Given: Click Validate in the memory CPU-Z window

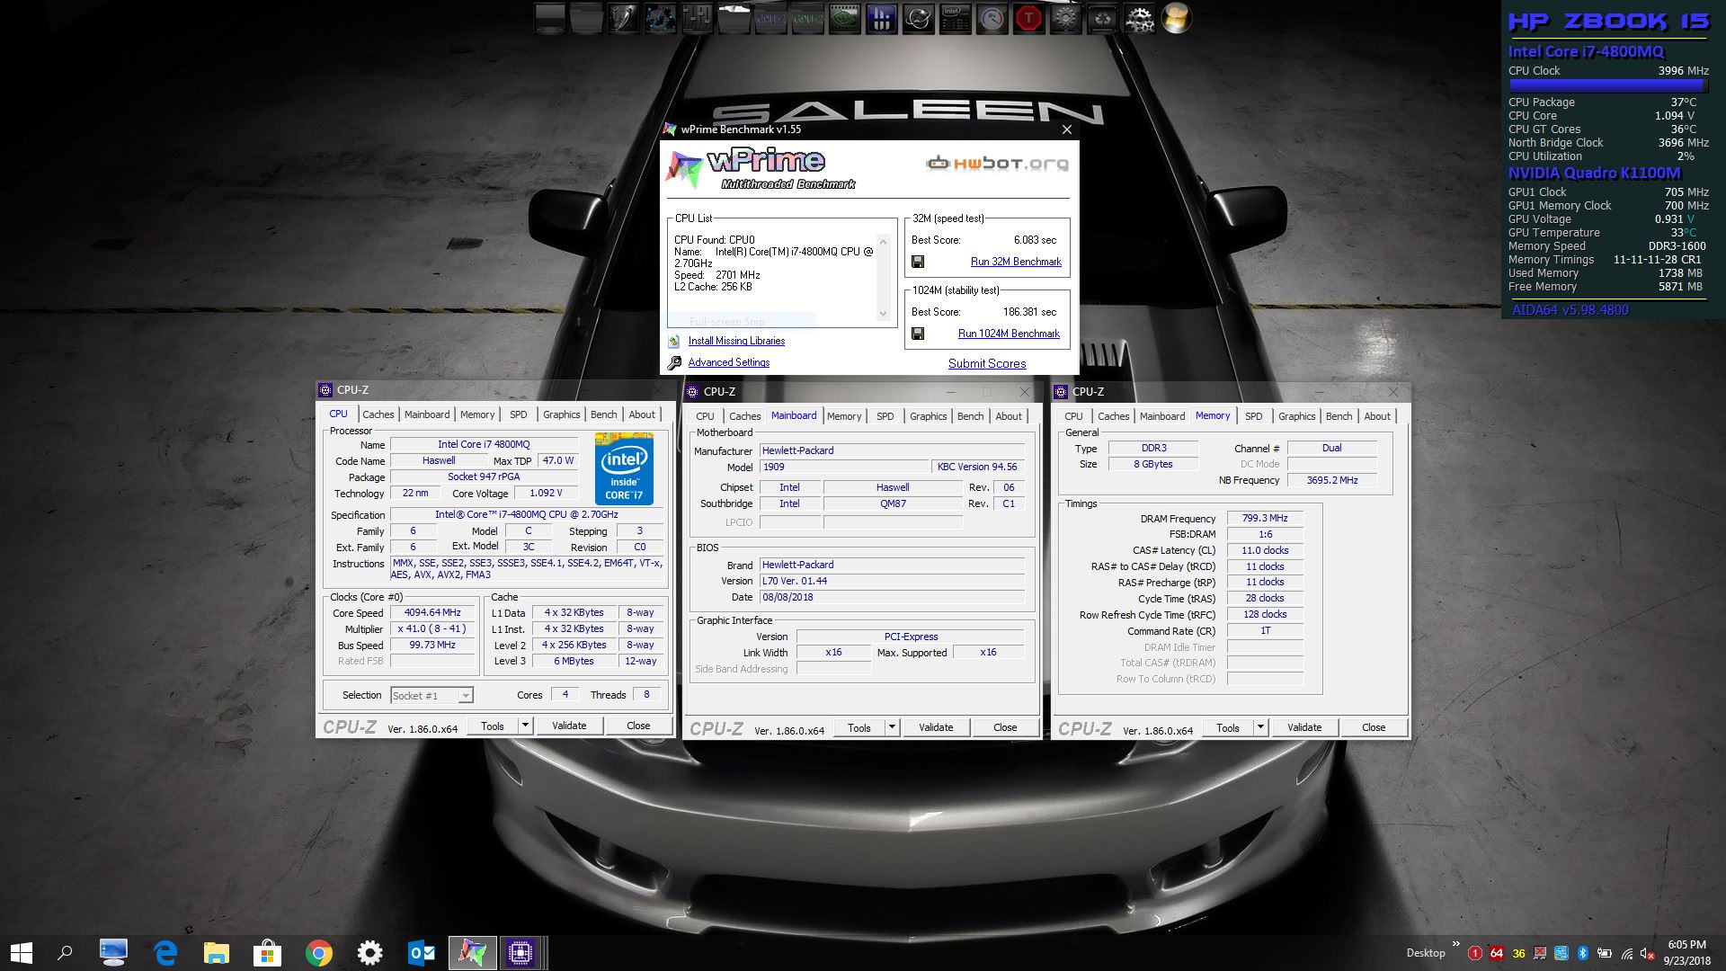Looking at the screenshot, I should click(1304, 727).
